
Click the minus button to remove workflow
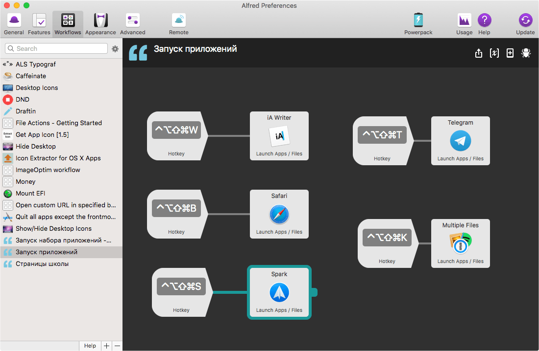[x=117, y=346]
